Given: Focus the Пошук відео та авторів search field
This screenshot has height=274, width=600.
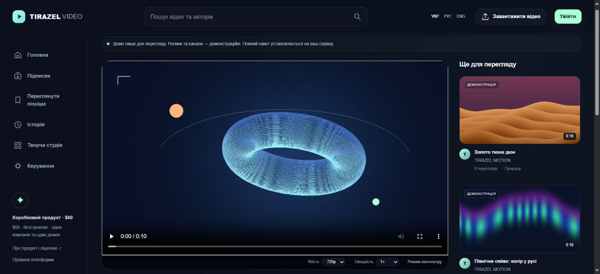Looking at the screenshot, I should [x=256, y=17].
